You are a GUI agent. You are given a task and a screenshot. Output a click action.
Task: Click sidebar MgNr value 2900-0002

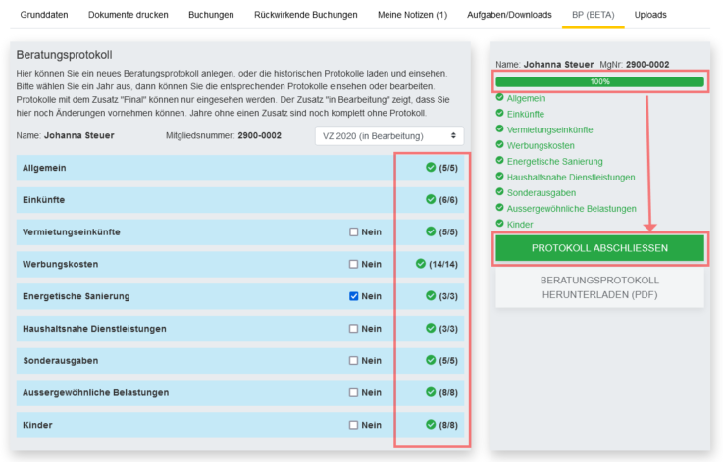coord(647,65)
